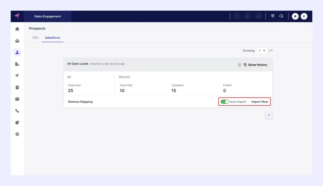Click the dollar circle icon in header
The width and height of the screenshot is (323, 186).
237,16
